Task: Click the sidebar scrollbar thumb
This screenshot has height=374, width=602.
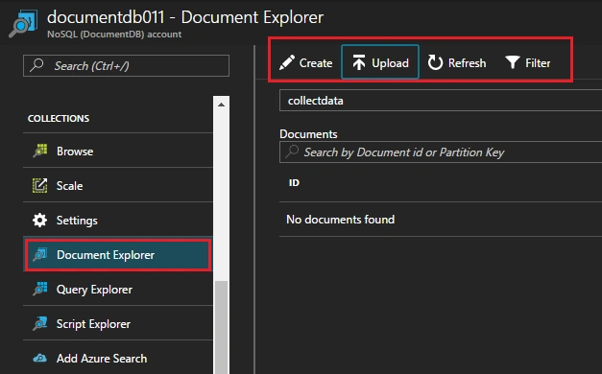Action: tap(221, 327)
